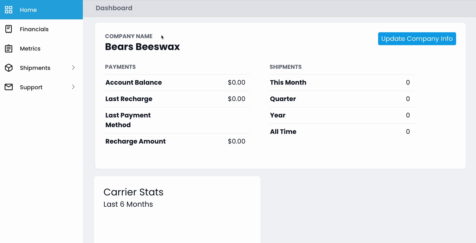Click the Carrier Stats heading
Screen dimensions: 476x243
tap(133, 192)
